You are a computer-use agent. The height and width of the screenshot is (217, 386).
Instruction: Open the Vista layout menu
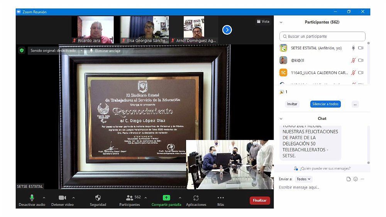click(263, 22)
